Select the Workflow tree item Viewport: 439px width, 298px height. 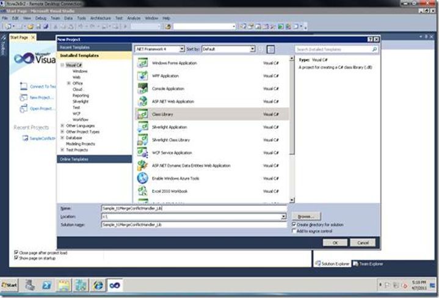point(81,119)
